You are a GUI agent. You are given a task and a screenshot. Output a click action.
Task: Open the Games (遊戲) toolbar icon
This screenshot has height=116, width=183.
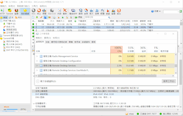pyautogui.click(x=108, y=12)
